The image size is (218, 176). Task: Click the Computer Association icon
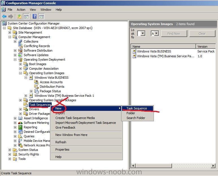coord(26,69)
